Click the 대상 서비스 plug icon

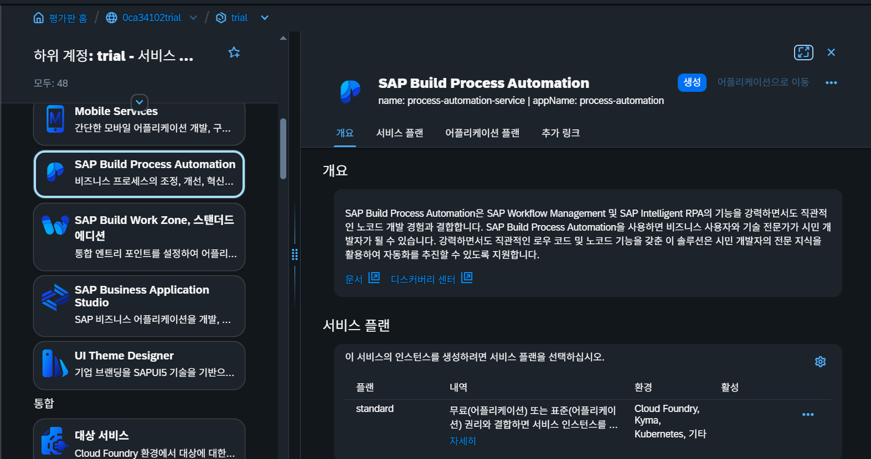point(54,441)
